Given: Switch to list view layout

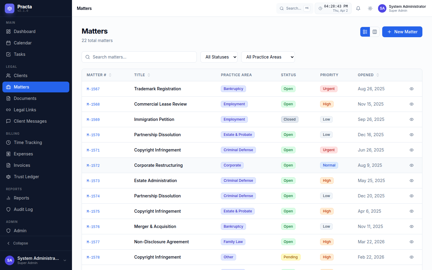Looking at the screenshot, I should click(365, 32).
